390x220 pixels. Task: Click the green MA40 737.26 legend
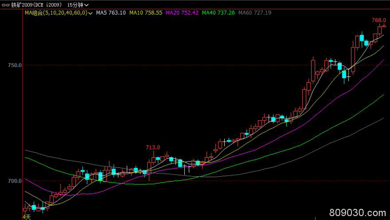[218, 13]
